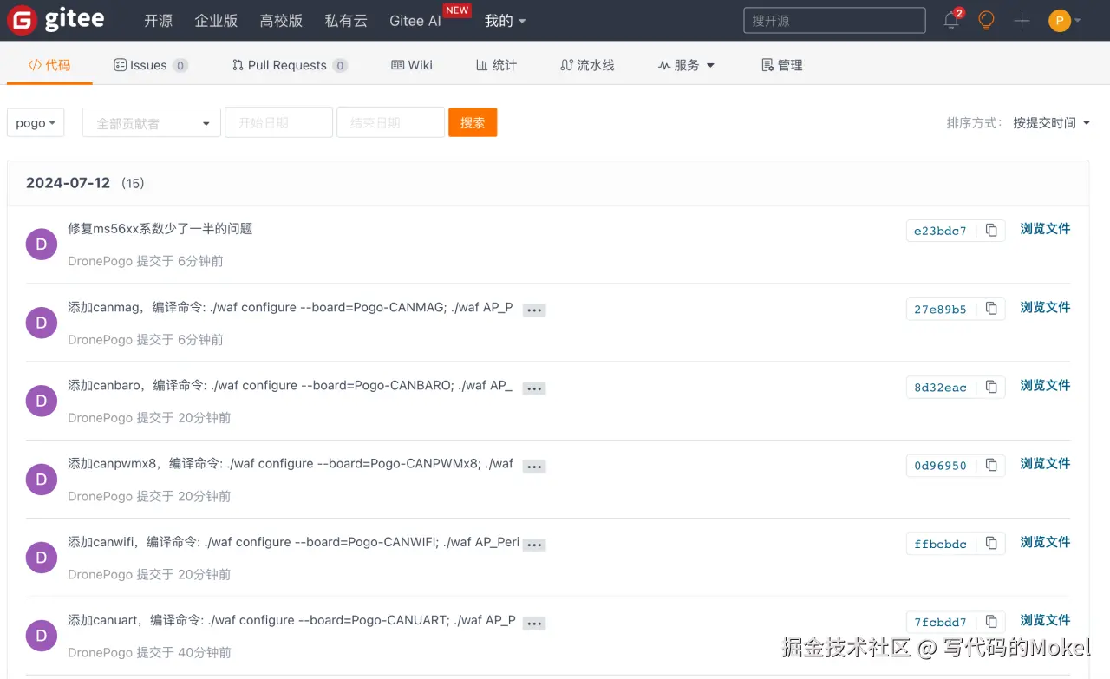This screenshot has height=679, width=1110.
Task: Open commit hash link 27e89b5
Action: [940, 309]
